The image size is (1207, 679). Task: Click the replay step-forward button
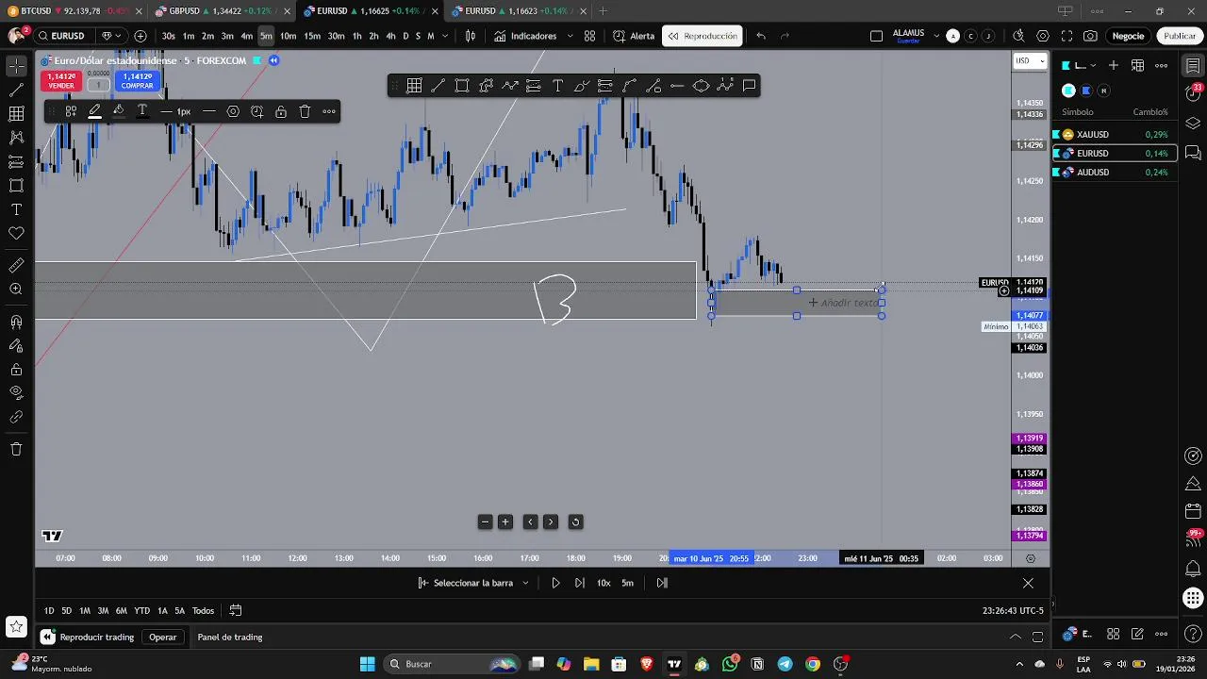(x=579, y=583)
